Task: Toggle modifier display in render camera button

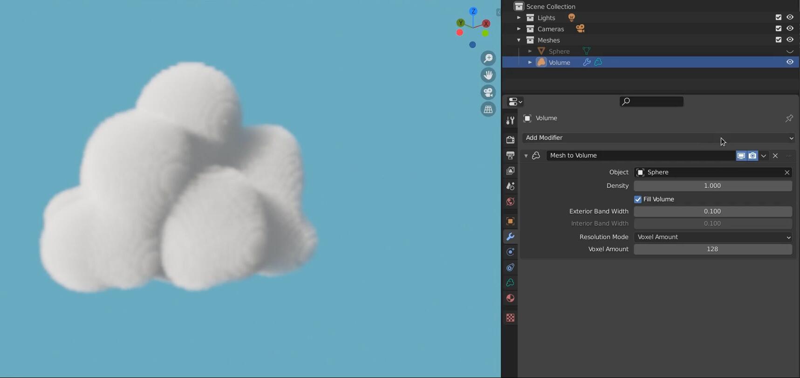Action: [752, 156]
